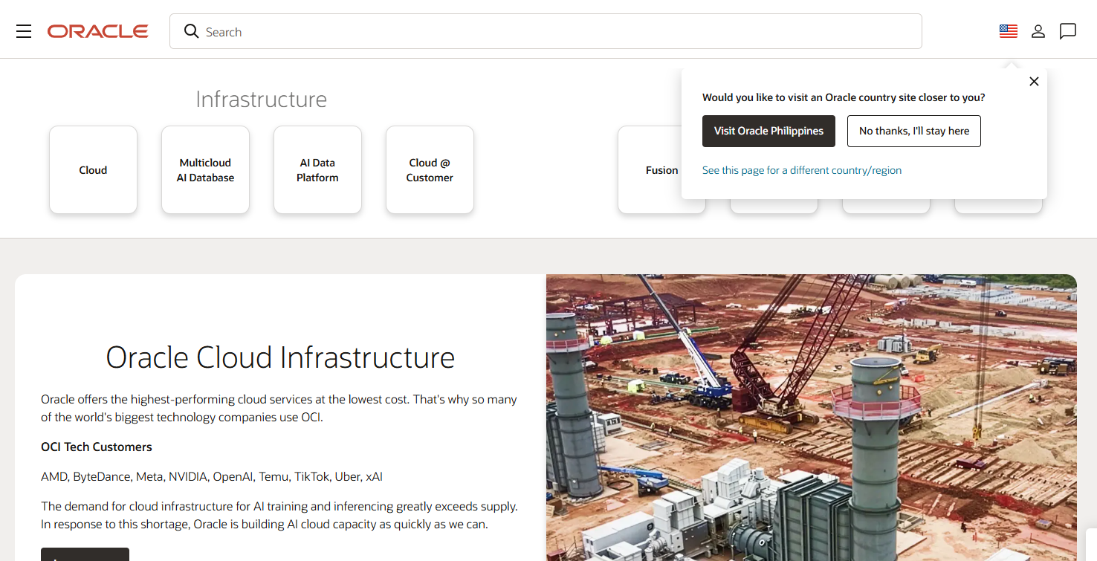The width and height of the screenshot is (1097, 561).
Task: Click the construction site aerial image
Action: (812, 418)
